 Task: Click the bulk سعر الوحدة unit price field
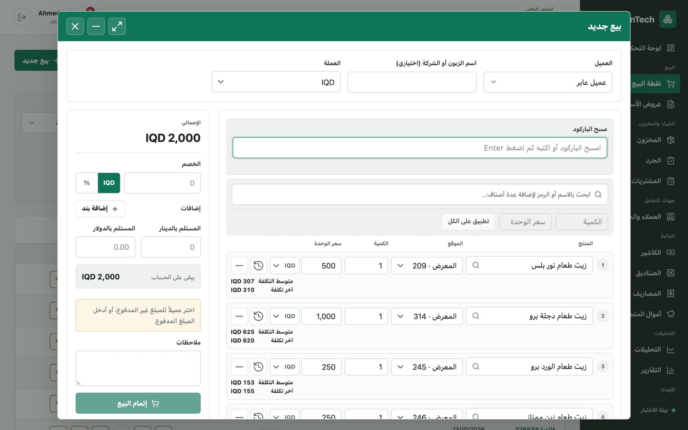pyautogui.click(x=525, y=222)
